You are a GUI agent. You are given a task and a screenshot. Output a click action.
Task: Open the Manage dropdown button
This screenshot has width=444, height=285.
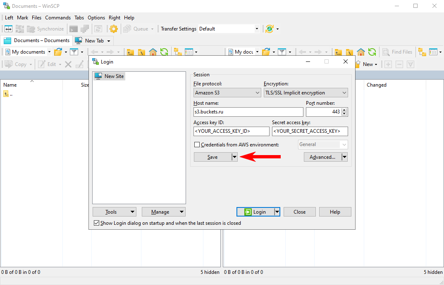click(x=164, y=212)
